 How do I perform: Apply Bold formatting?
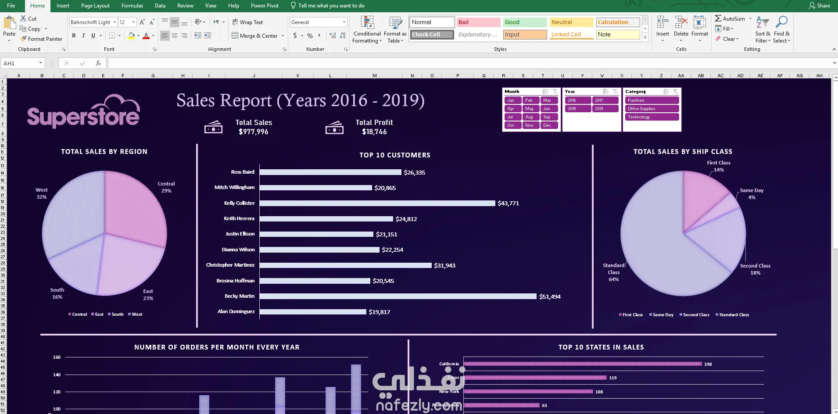[x=74, y=36]
